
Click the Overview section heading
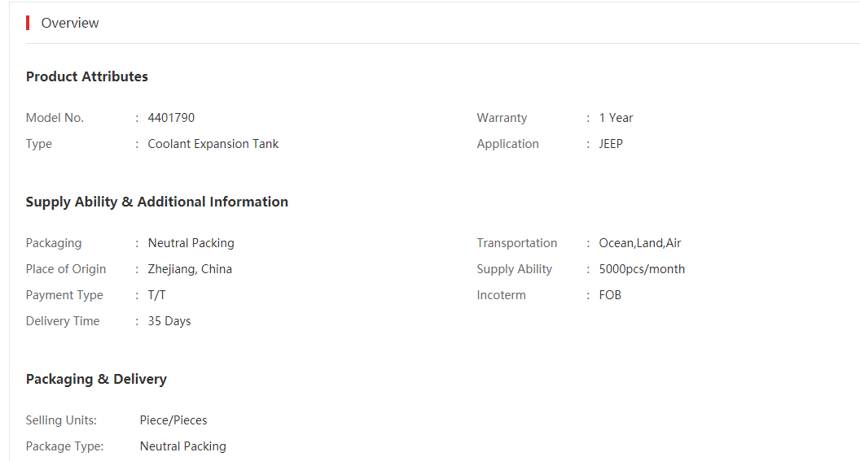(x=70, y=23)
